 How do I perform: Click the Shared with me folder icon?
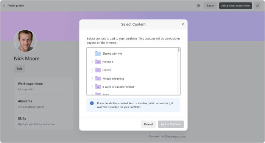98,53
